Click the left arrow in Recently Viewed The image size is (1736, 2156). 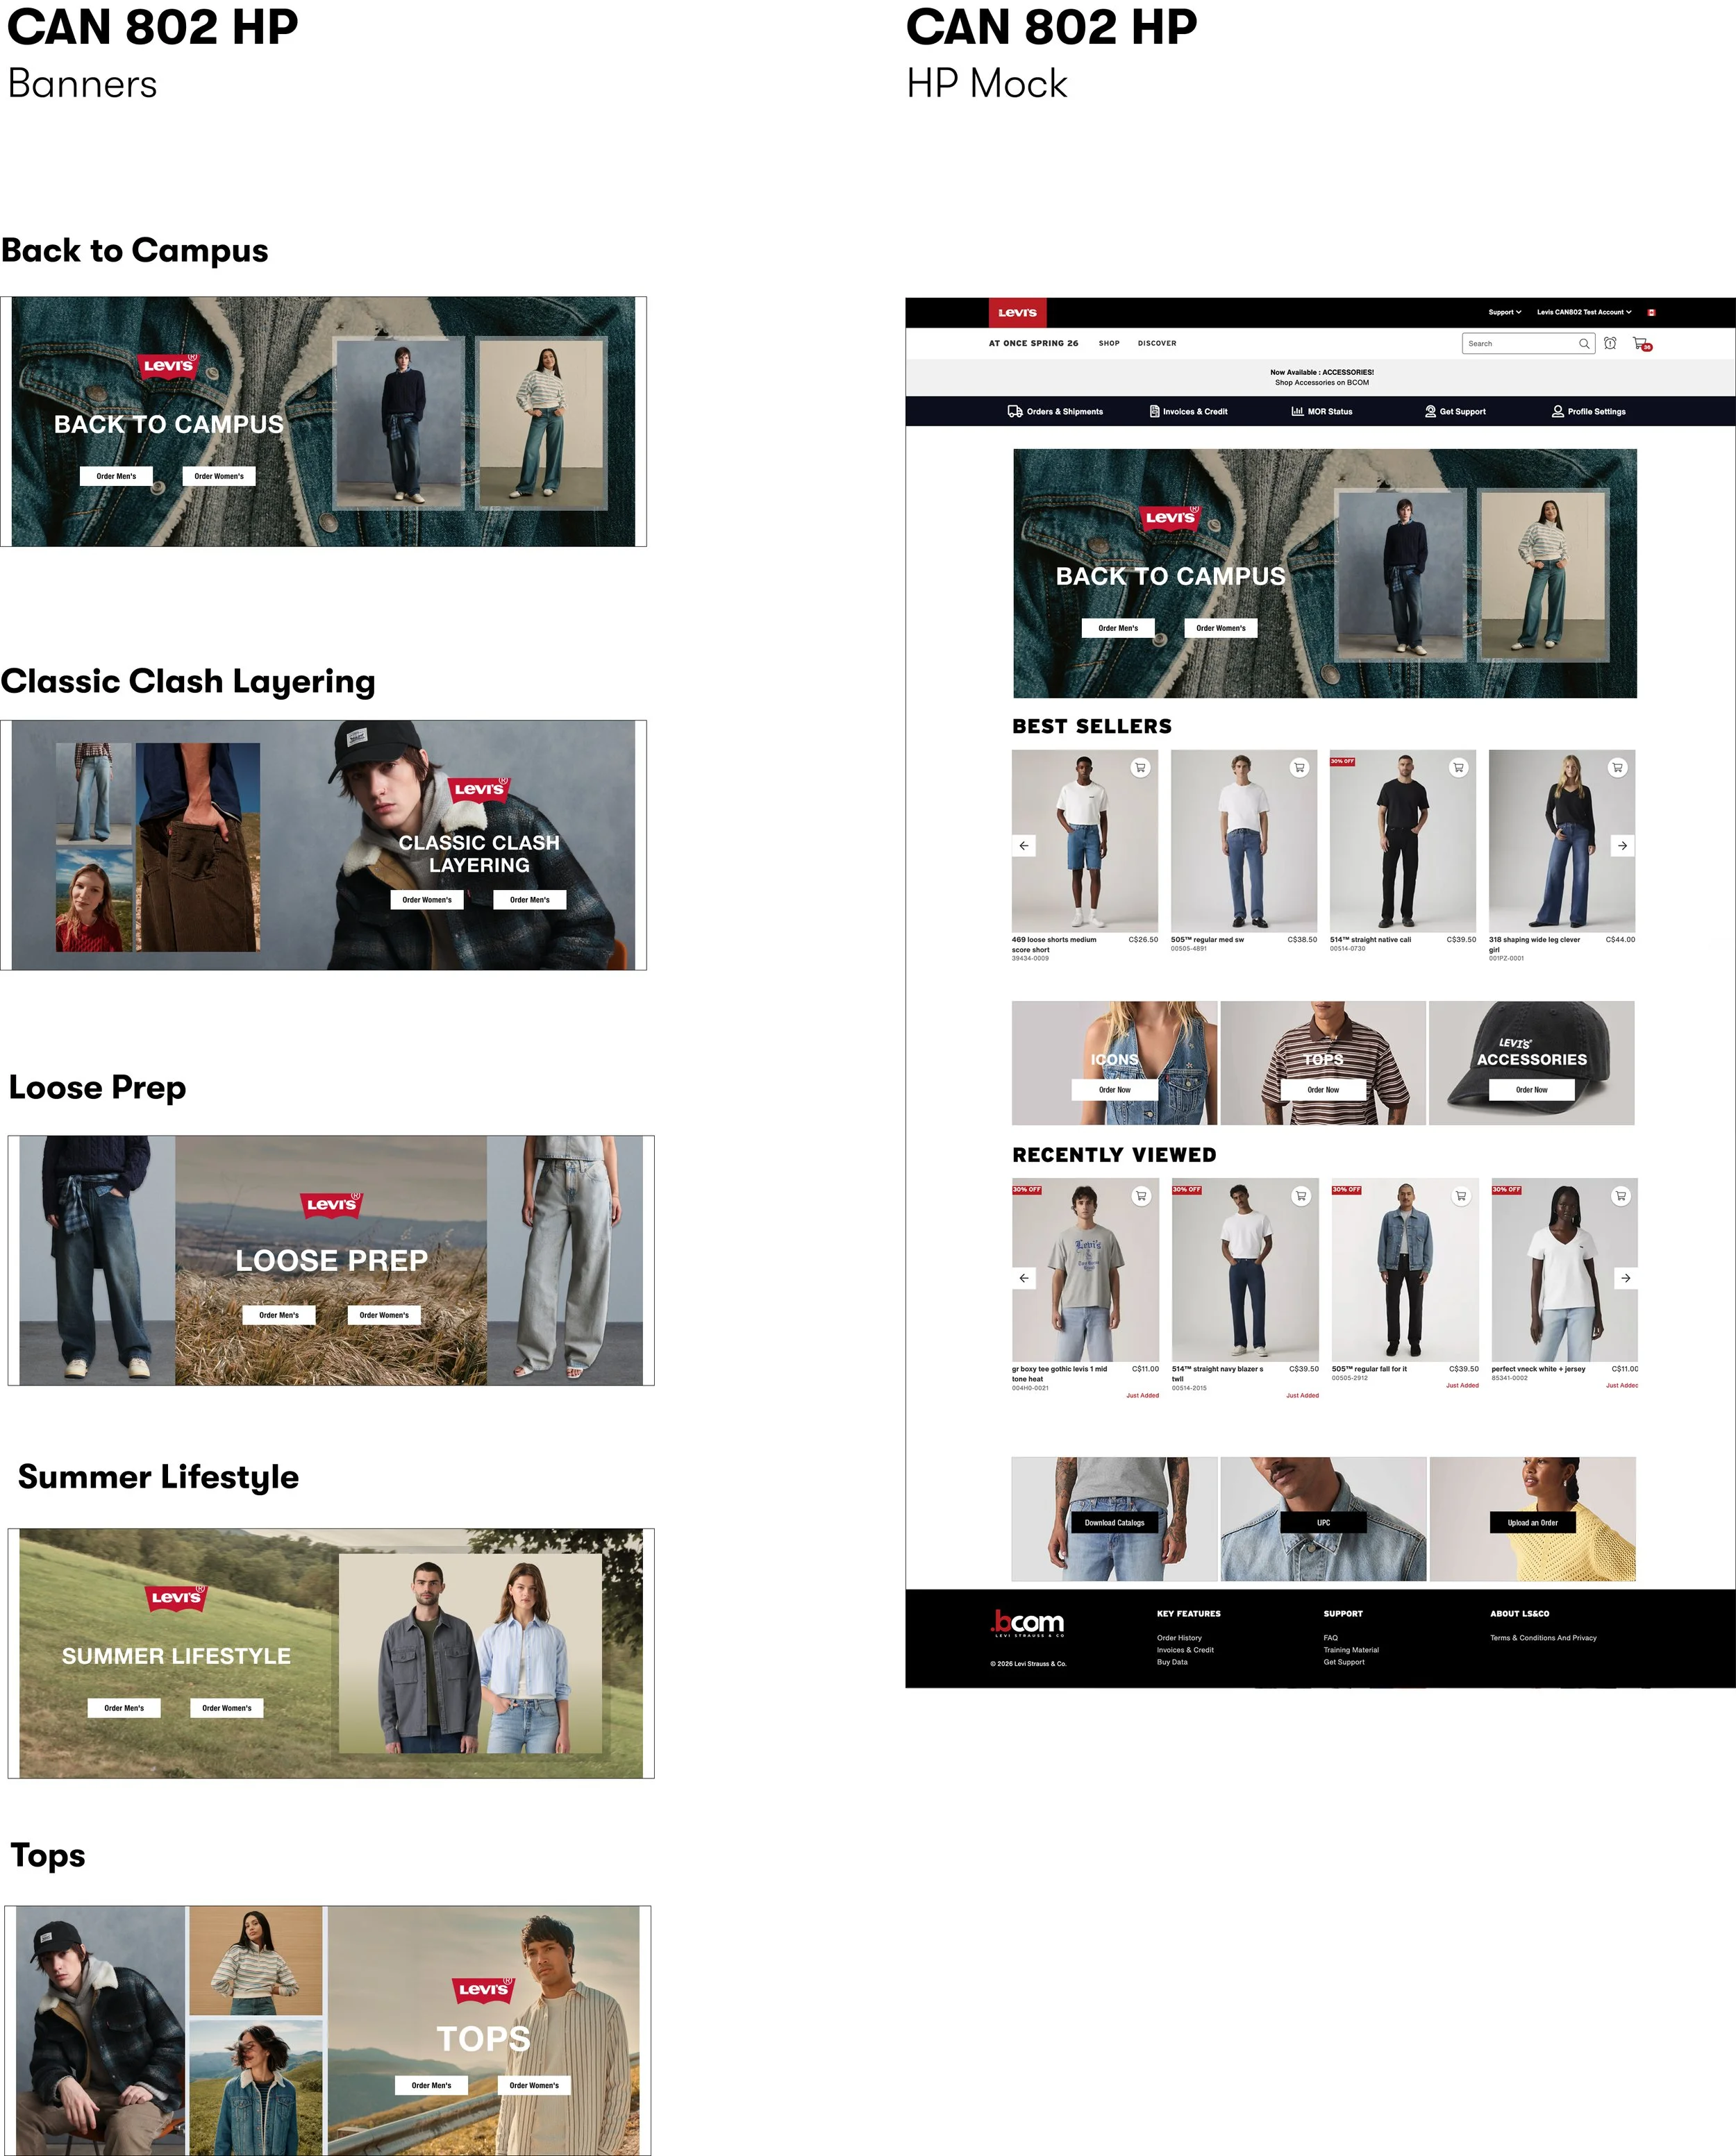pos(1024,1278)
